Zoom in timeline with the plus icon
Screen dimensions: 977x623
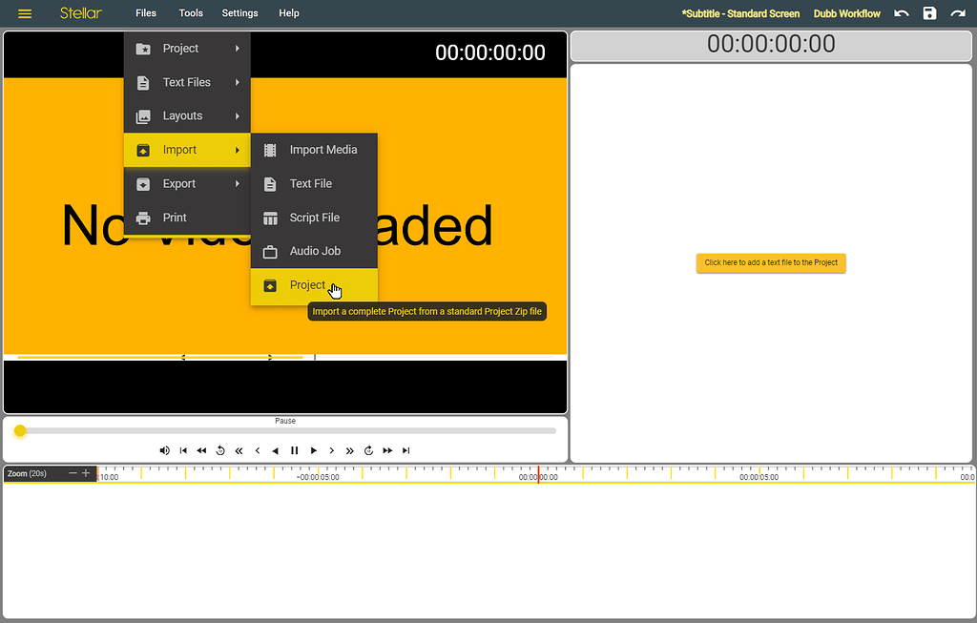(x=86, y=473)
